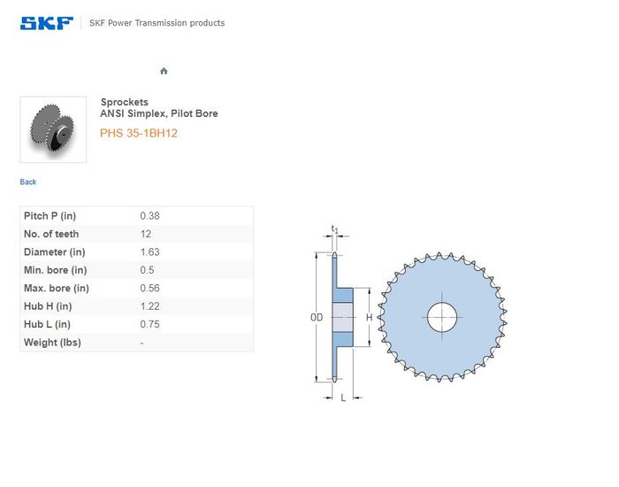The height and width of the screenshot is (487, 619).
Task: Select the PHS 35-1BH12 product title
Action: coord(139,133)
